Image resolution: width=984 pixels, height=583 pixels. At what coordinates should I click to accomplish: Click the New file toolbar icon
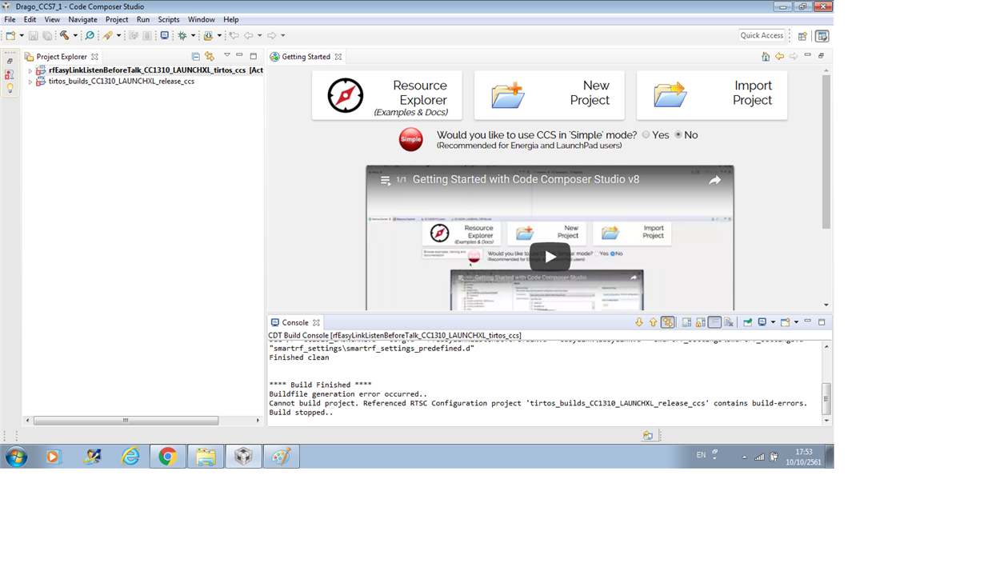coord(10,35)
